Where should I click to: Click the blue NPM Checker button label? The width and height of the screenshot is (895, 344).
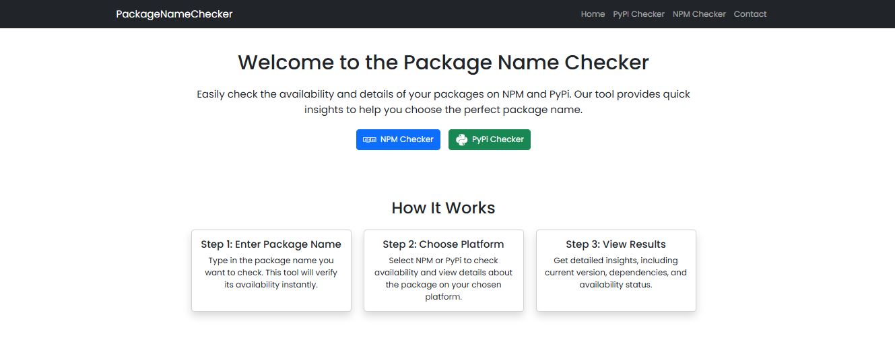coord(407,139)
